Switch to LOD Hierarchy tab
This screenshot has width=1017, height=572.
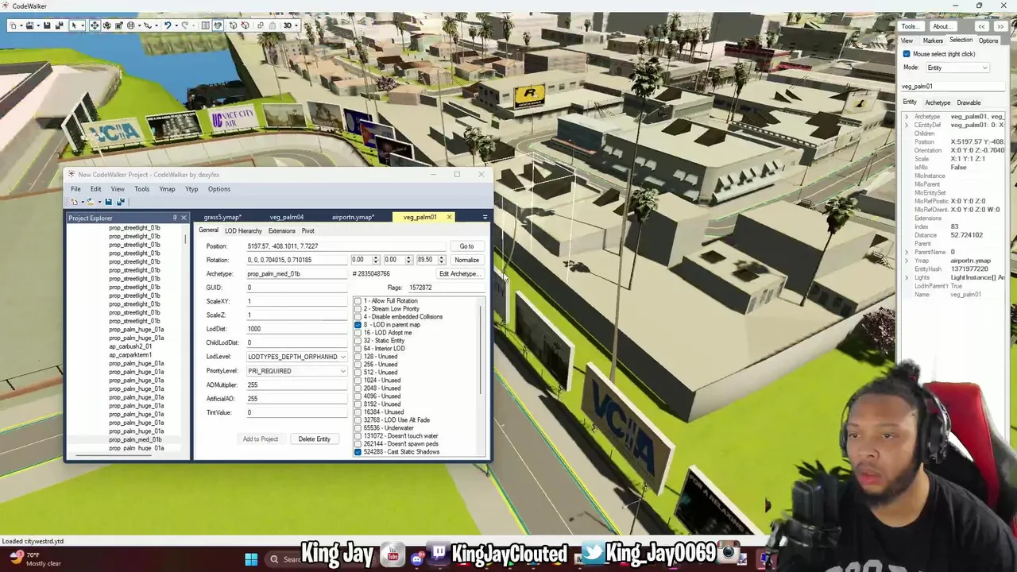243,230
